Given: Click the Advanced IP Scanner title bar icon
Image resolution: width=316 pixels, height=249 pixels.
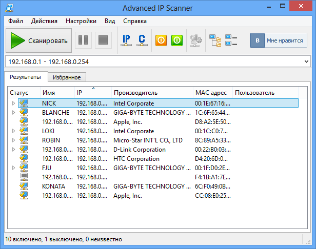Looking at the screenshot, I should [x=9, y=8].
